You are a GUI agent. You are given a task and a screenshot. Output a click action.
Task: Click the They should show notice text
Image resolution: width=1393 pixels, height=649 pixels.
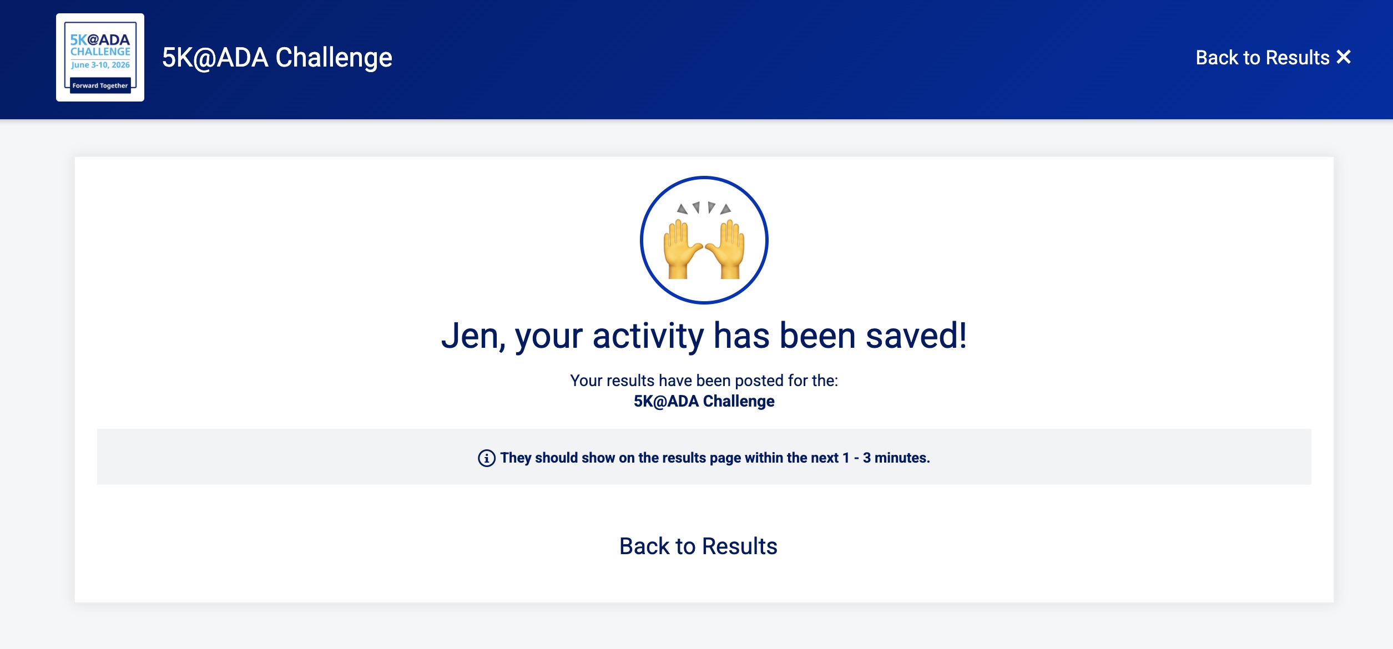(666, 458)
